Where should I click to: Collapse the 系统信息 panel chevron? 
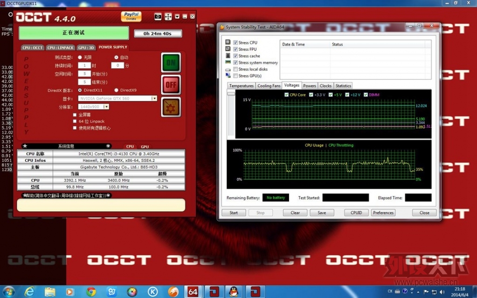pos(108,146)
